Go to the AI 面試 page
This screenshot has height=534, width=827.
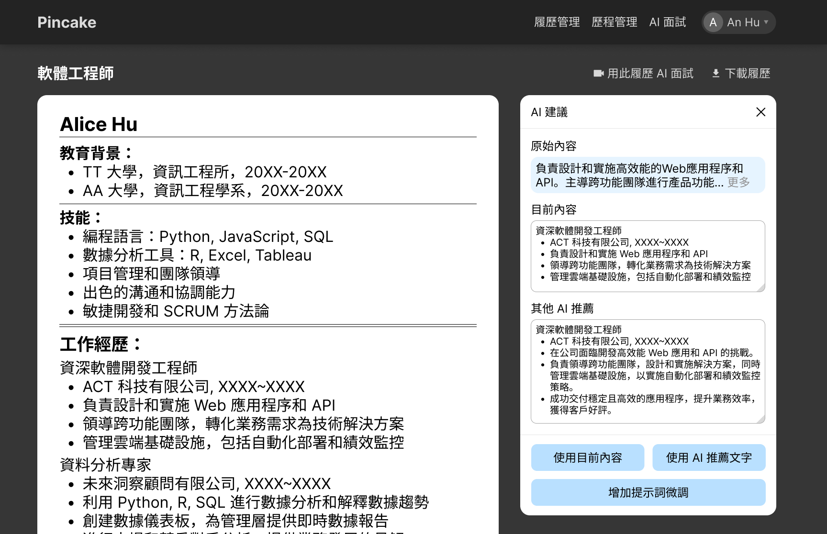coord(667,22)
